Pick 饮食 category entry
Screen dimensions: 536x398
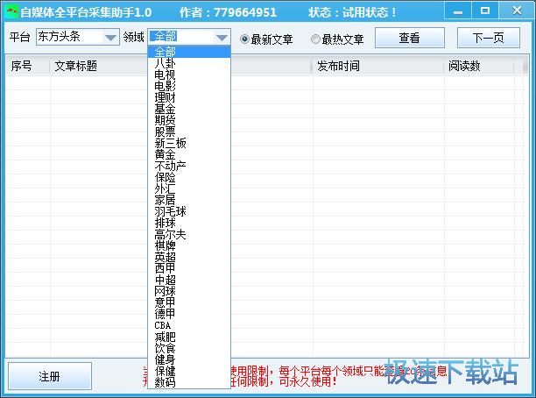point(189,348)
